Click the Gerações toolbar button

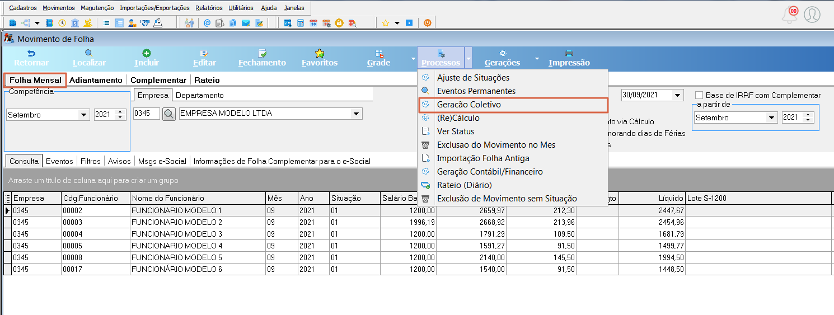(x=503, y=58)
